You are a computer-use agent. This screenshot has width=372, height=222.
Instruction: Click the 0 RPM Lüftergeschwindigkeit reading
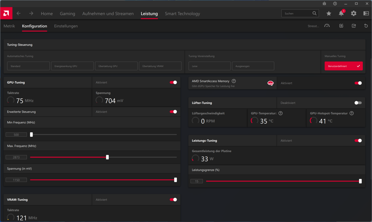coord(208,121)
